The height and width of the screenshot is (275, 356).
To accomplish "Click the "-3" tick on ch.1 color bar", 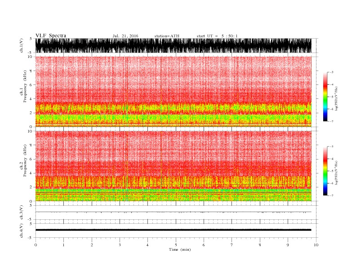I will coord(331,72).
